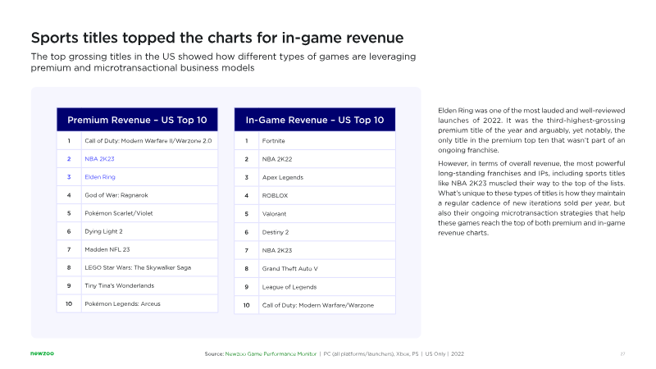656x369 pixels.
Task: Click the God of War: Ragnarok row
Action: [x=120, y=195]
